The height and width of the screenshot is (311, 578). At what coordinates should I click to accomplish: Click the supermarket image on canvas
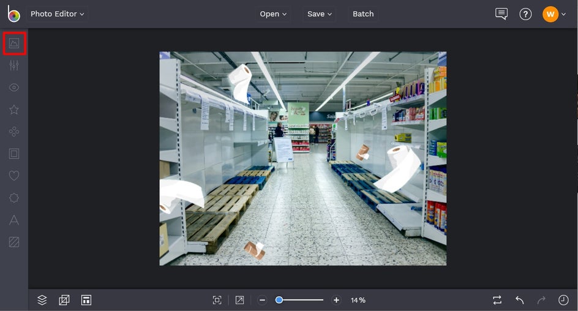[x=302, y=159]
